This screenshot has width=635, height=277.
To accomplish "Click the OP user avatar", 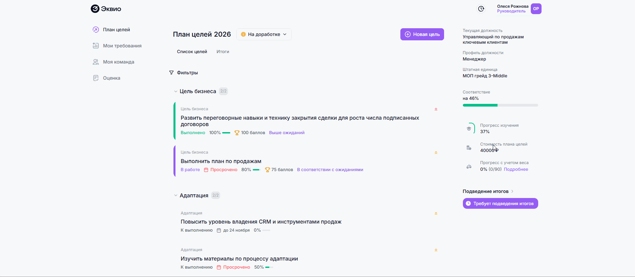I will pos(536,9).
